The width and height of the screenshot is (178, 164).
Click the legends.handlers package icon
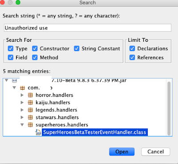(x=30, y=110)
